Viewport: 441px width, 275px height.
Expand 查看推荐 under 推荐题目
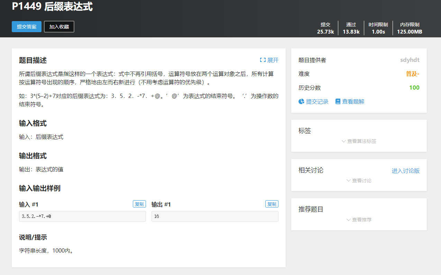[x=359, y=220]
